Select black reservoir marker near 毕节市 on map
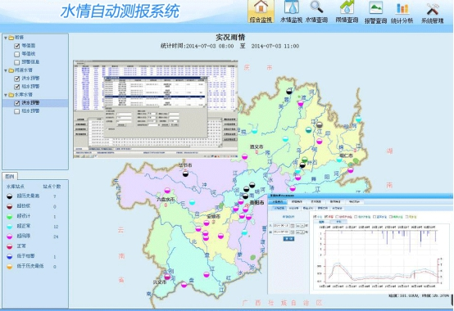The height and width of the screenshot is (311, 454). [185, 174]
